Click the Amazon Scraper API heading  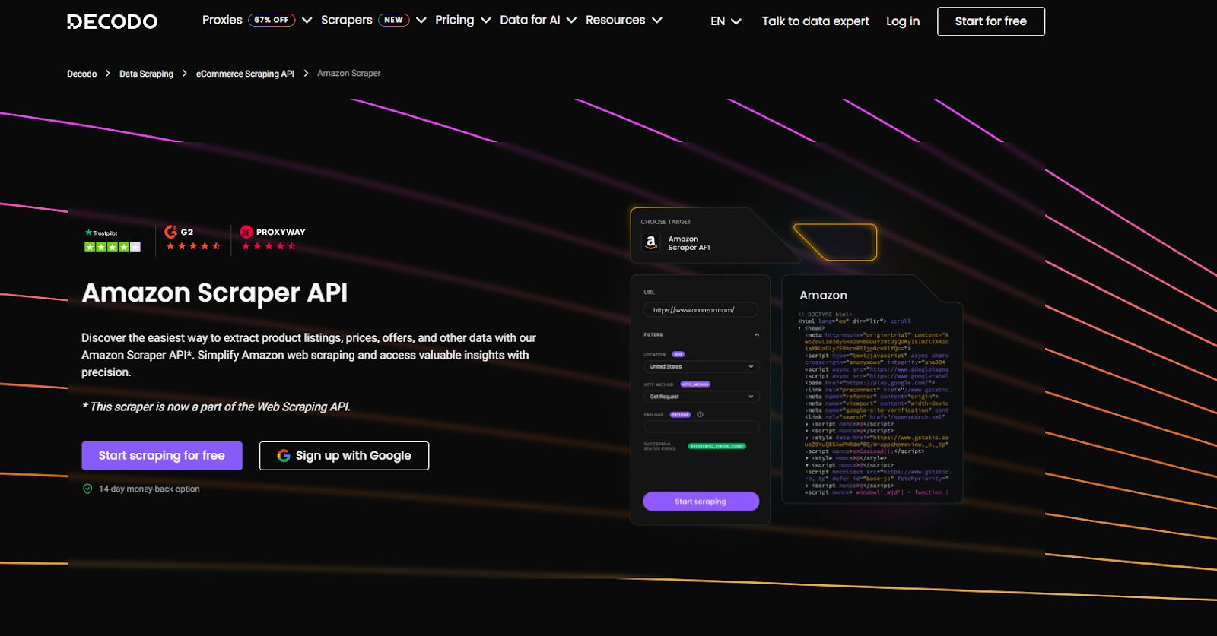tap(214, 293)
